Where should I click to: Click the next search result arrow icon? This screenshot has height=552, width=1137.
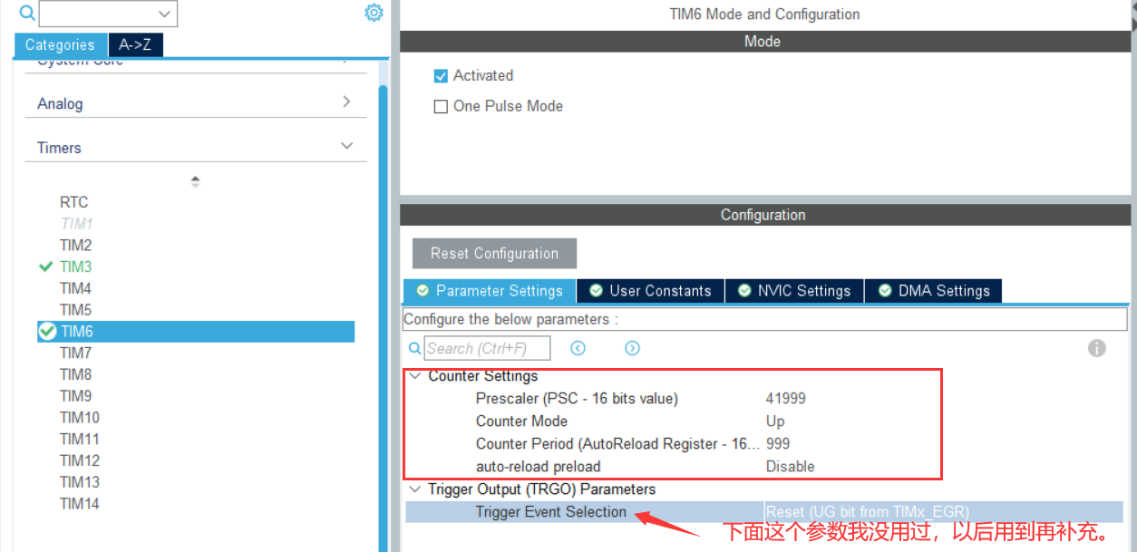tap(633, 348)
